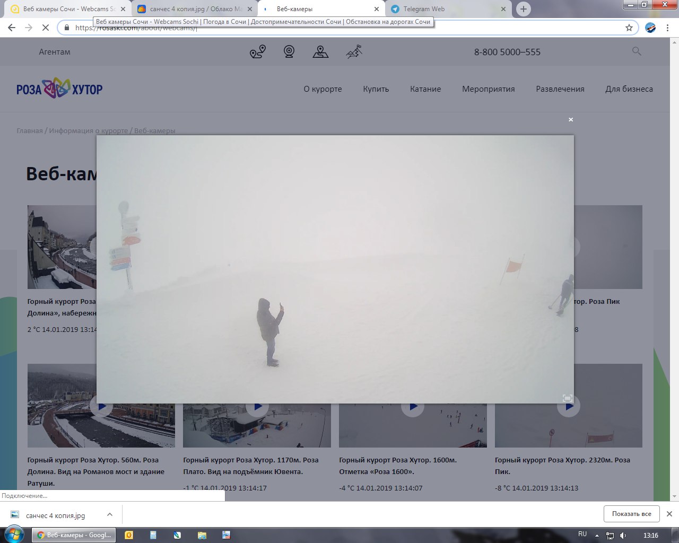
Task: Stop loading the page
Action: coord(46,28)
